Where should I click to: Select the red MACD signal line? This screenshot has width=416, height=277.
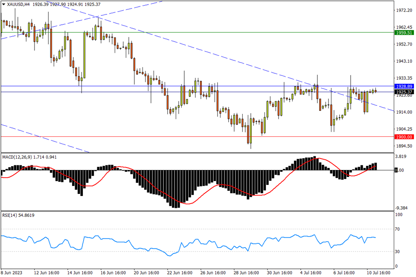click(188, 203)
